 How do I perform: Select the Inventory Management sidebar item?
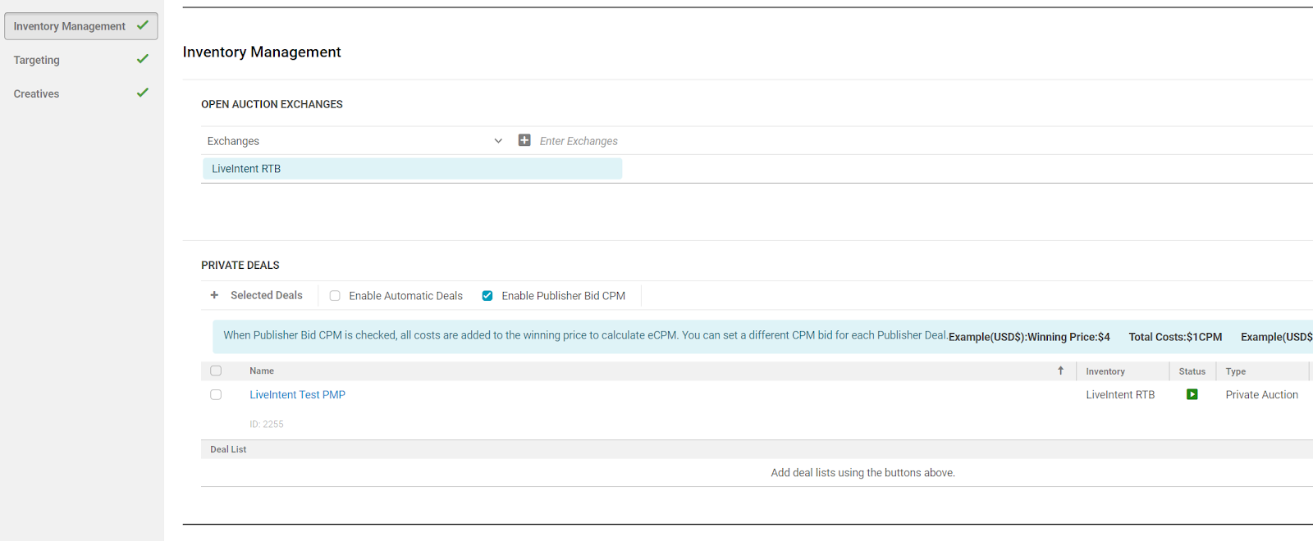click(x=70, y=26)
